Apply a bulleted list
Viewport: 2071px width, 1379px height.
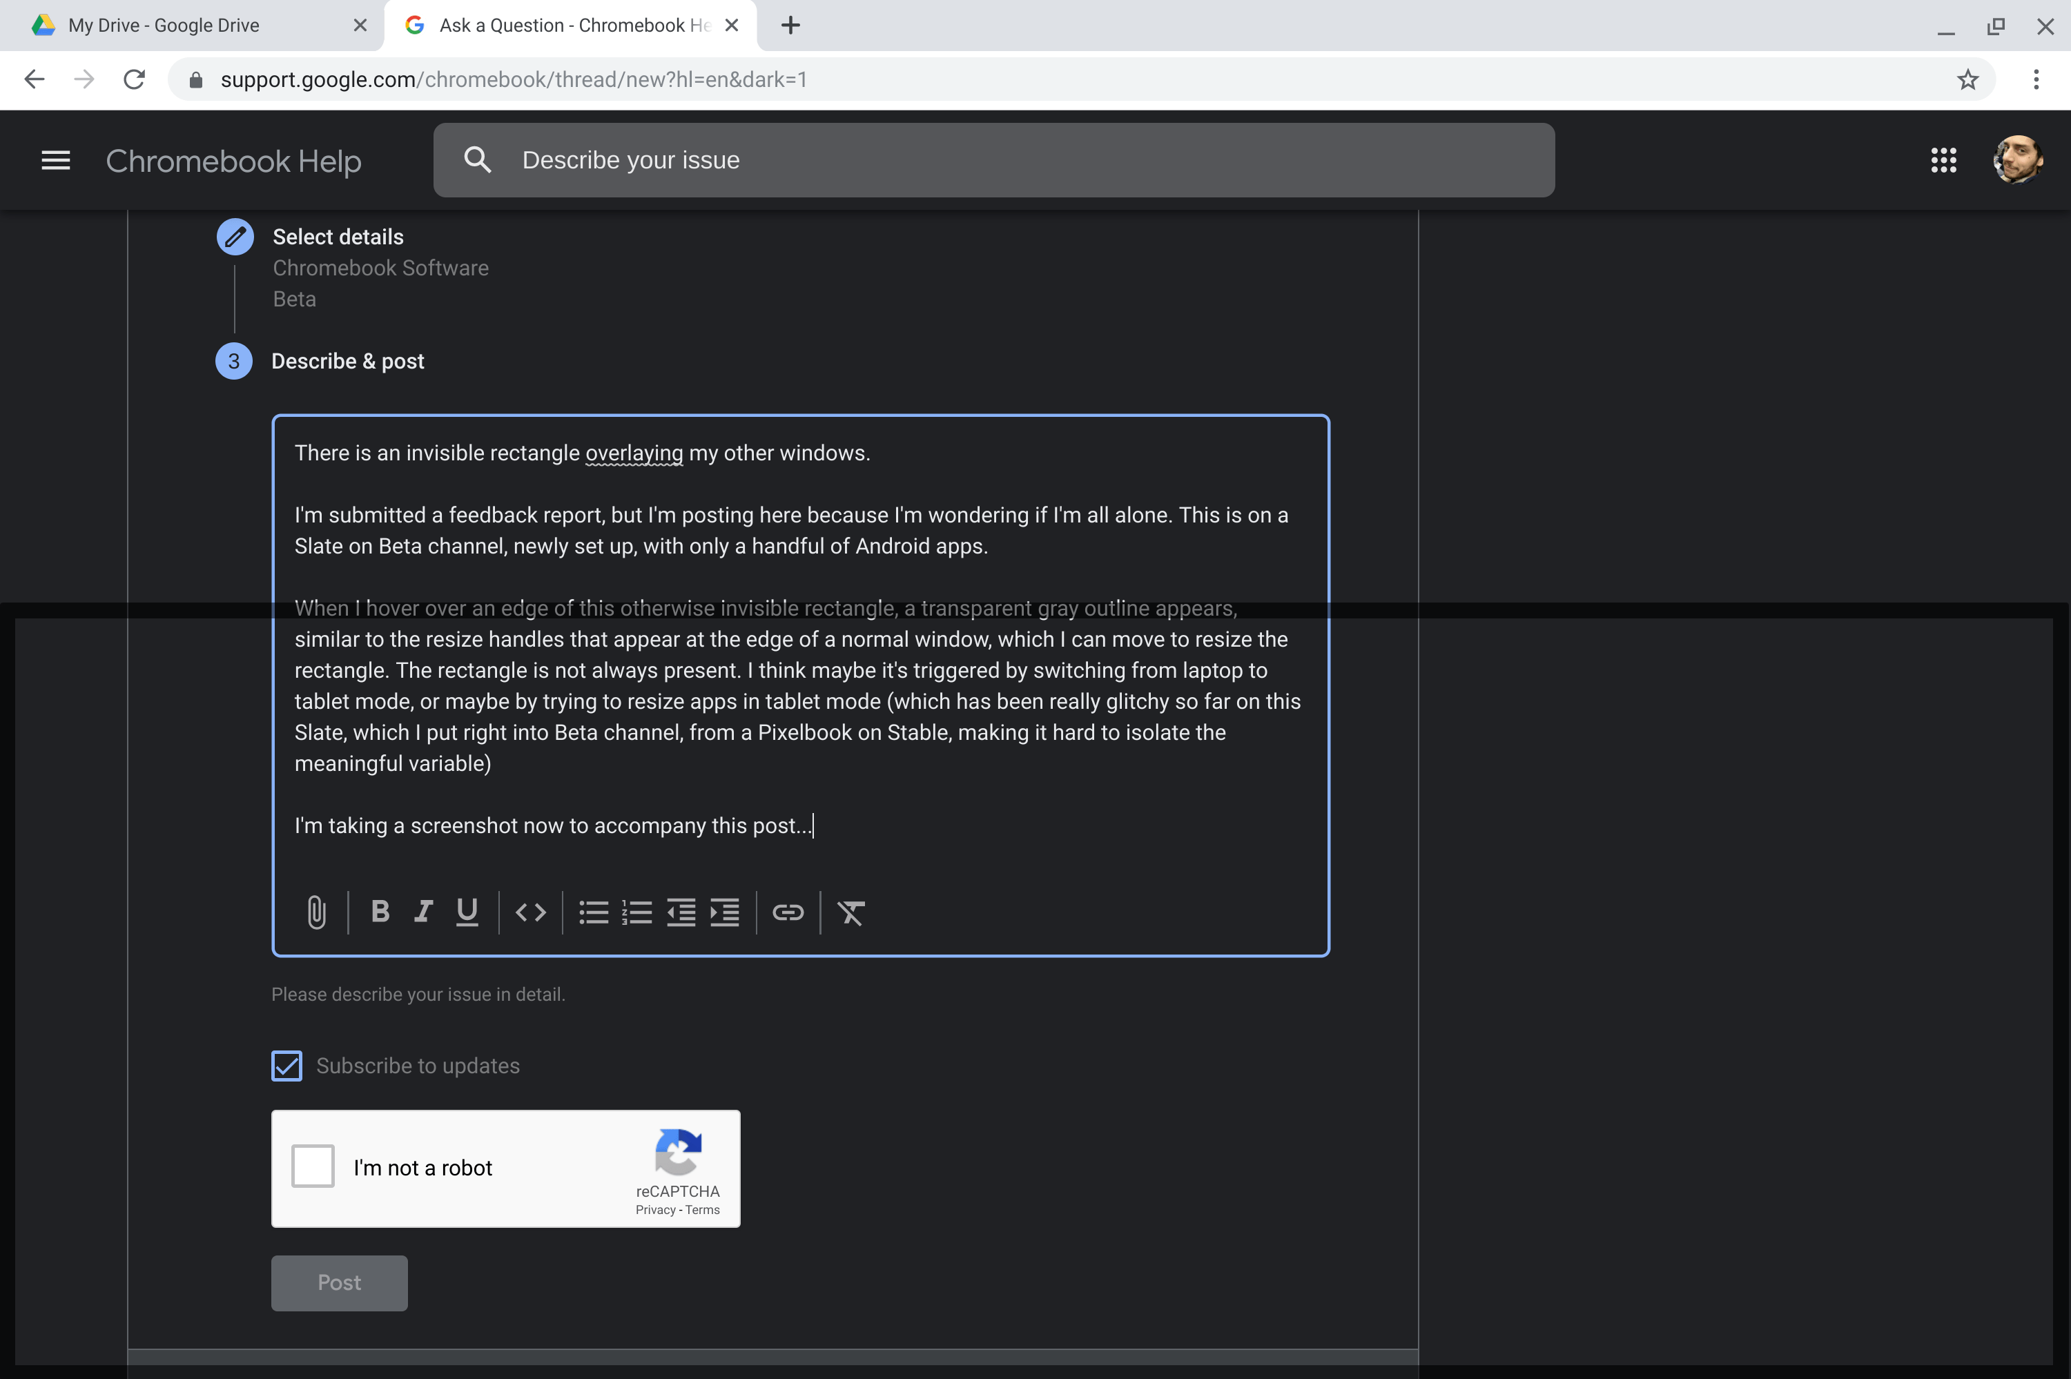coord(594,913)
